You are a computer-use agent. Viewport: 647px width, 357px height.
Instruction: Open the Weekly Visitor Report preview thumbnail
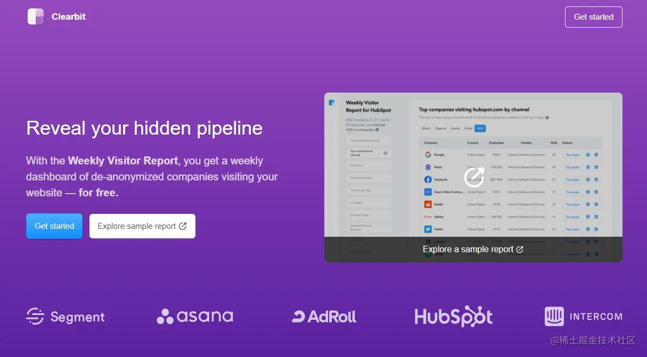click(x=473, y=177)
